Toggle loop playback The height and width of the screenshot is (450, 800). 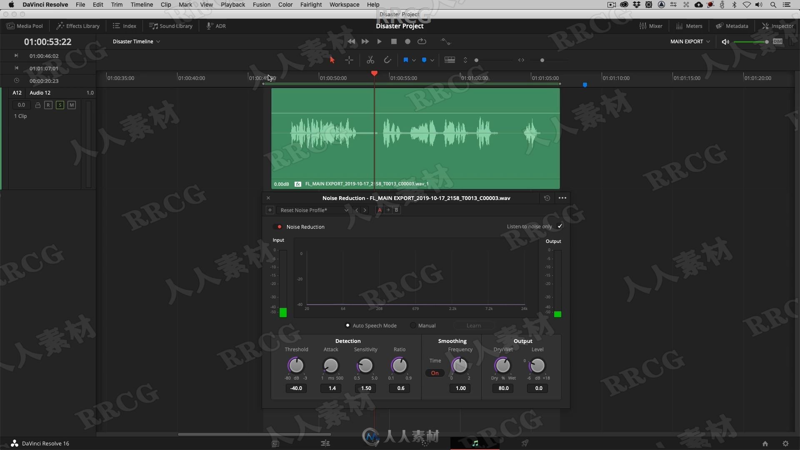[x=422, y=41]
